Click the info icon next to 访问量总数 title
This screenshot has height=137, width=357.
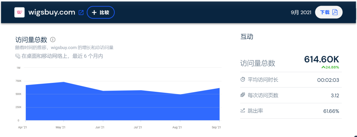tap(53, 40)
